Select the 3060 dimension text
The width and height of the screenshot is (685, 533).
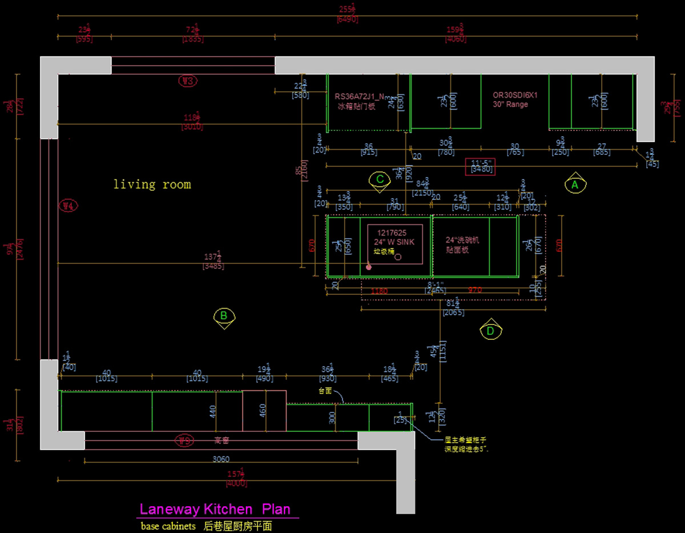coord(221,459)
